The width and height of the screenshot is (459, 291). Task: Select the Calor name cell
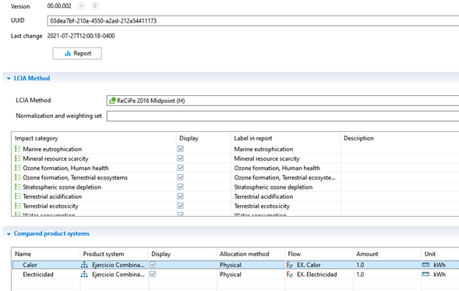point(30,265)
